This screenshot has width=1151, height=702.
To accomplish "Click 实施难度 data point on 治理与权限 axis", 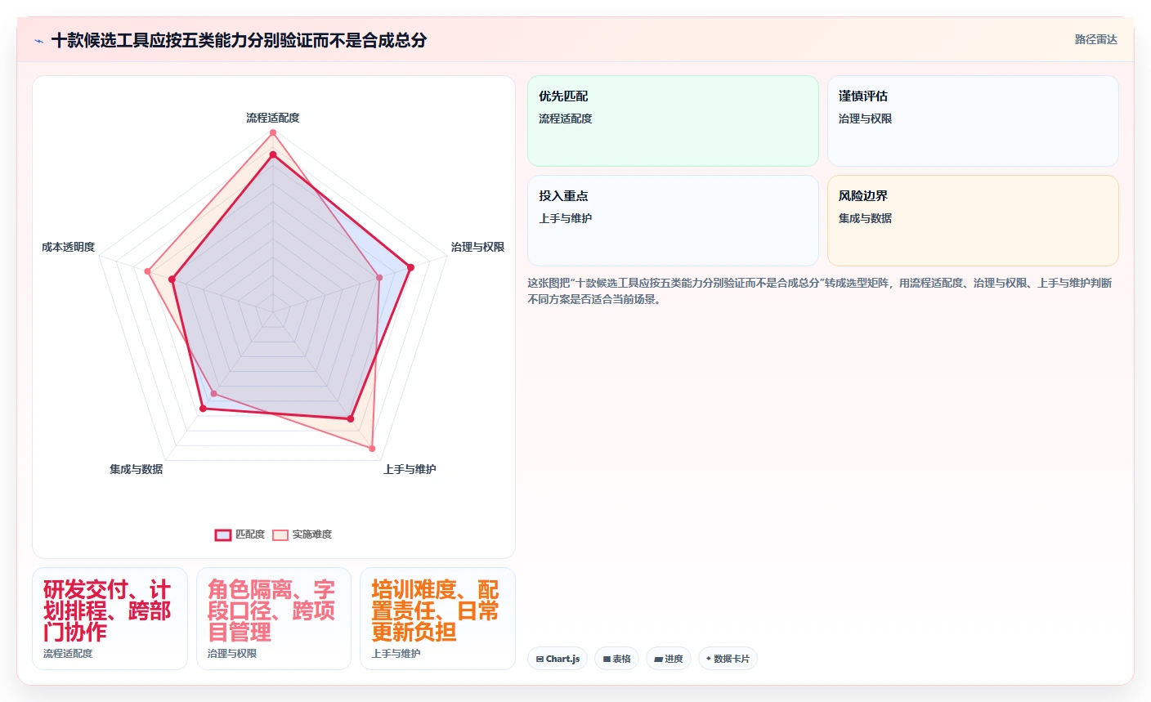I will pos(379,278).
